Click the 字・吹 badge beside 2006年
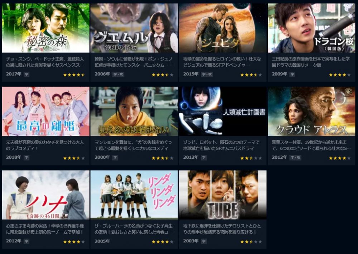Image resolution: width=358 pixels, height=254 pixels. 118,74
